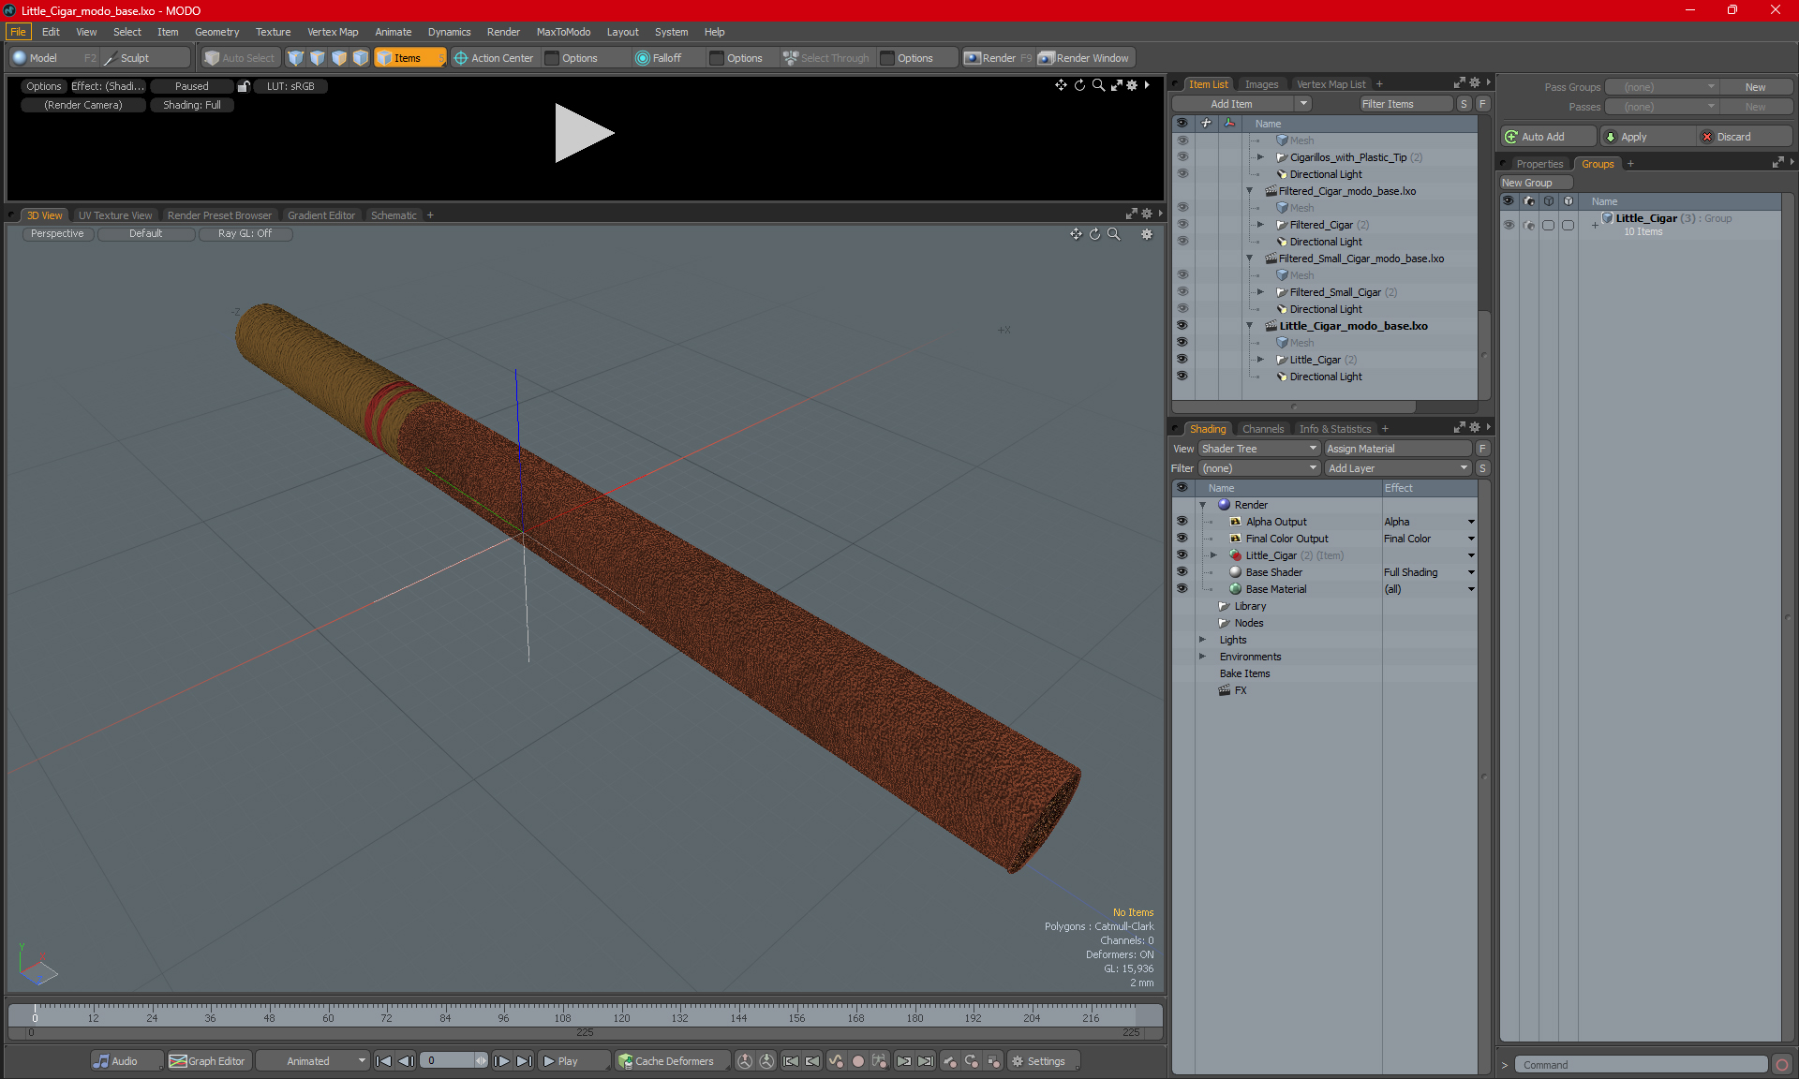
Task: Toggle Little_Cigar group visibility in Groups
Action: (x=1509, y=225)
